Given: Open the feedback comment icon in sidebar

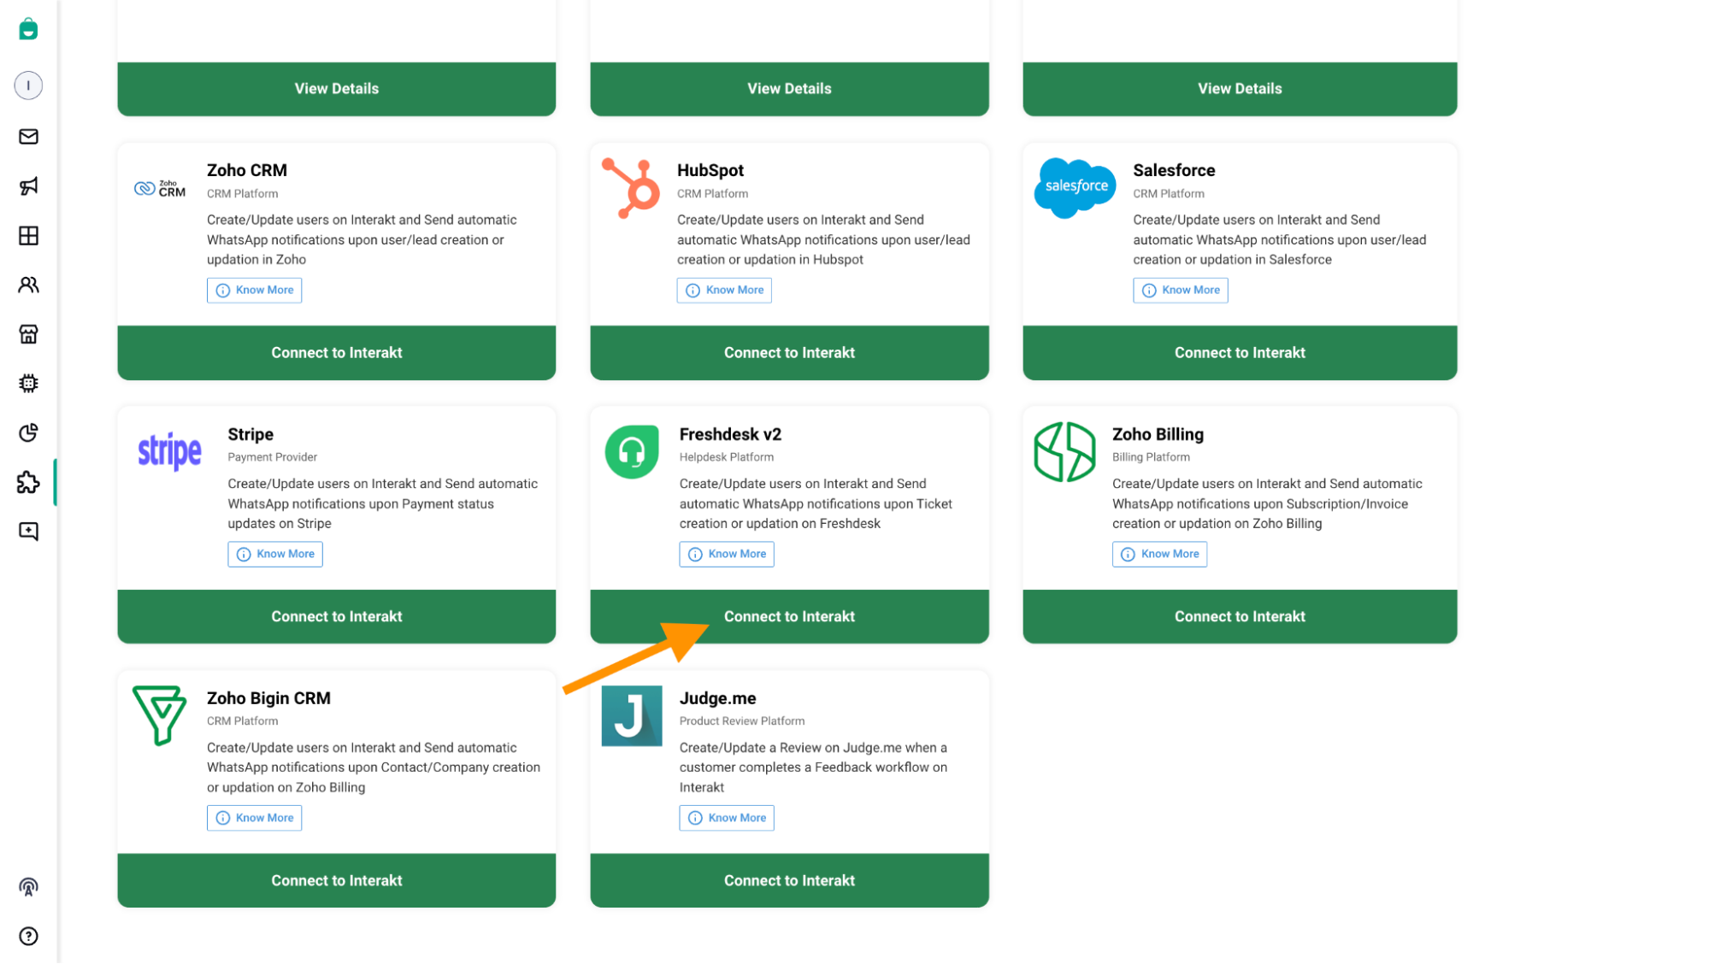Looking at the screenshot, I should pos(28,531).
